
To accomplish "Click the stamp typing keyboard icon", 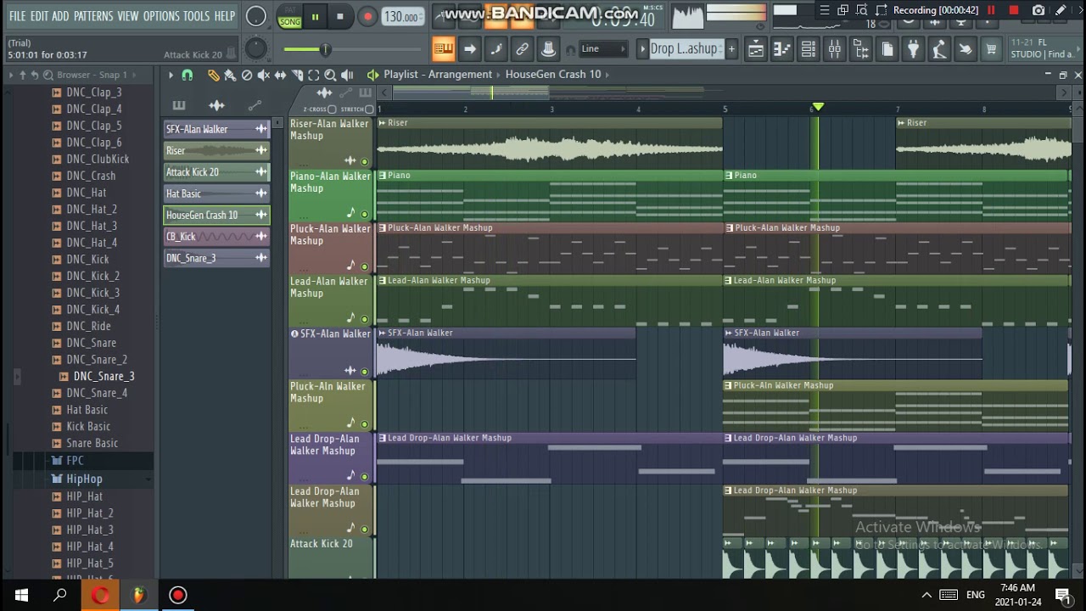I will coord(548,49).
